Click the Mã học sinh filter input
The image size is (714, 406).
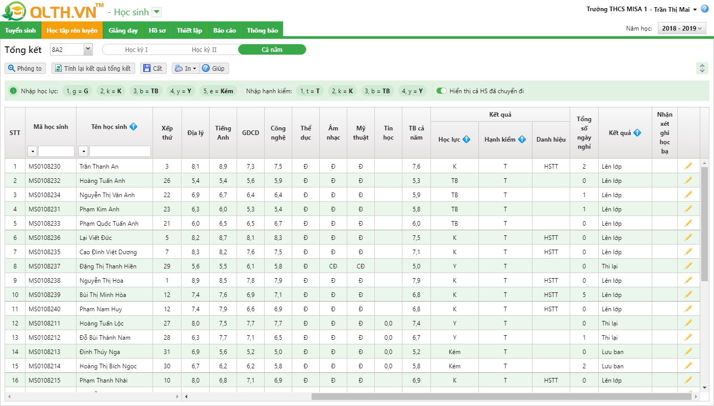[x=56, y=151]
